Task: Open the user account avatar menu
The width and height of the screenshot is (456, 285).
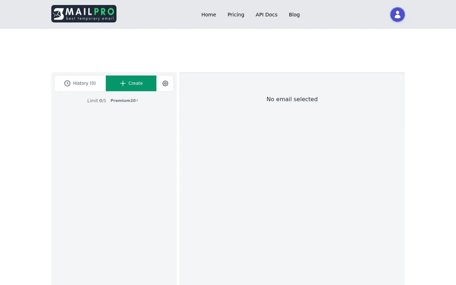Action: (398, 15)
